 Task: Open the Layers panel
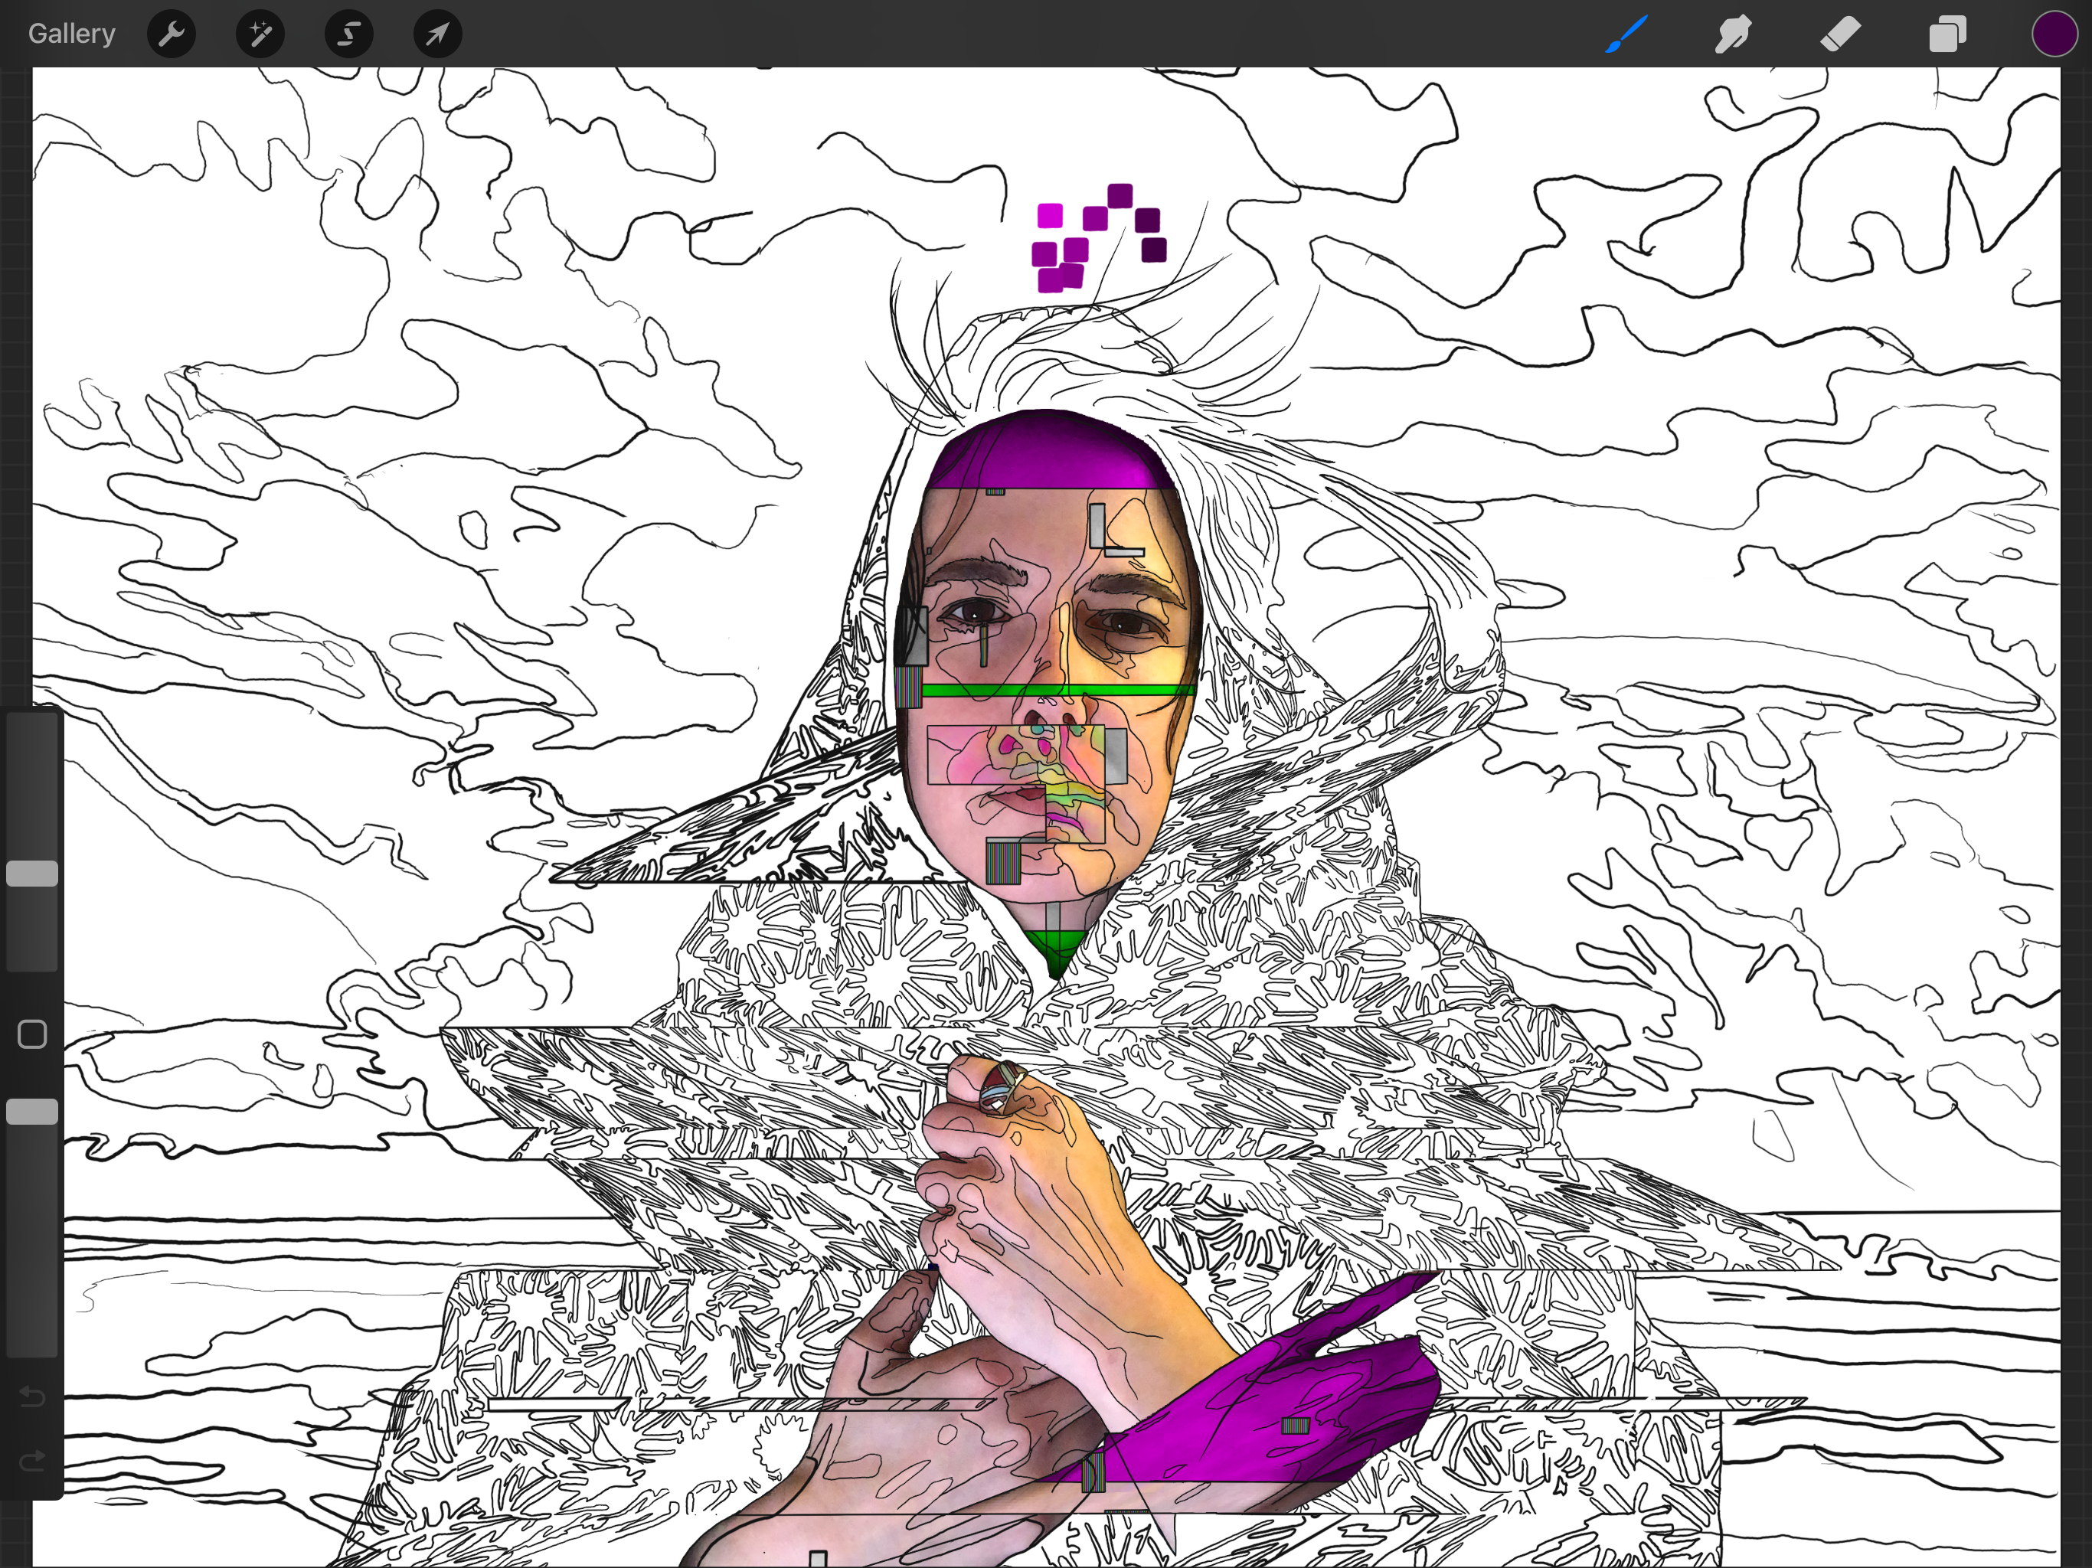(x=1947, y=34)
